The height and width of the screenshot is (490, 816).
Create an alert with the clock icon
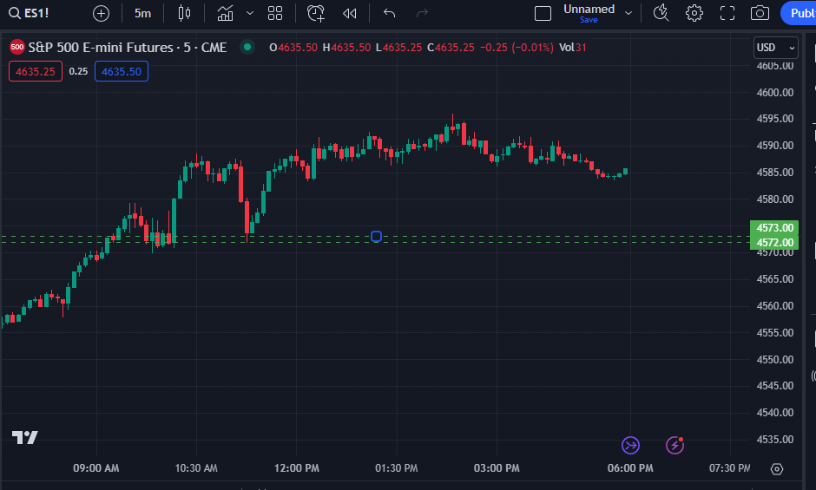[315, 14]
